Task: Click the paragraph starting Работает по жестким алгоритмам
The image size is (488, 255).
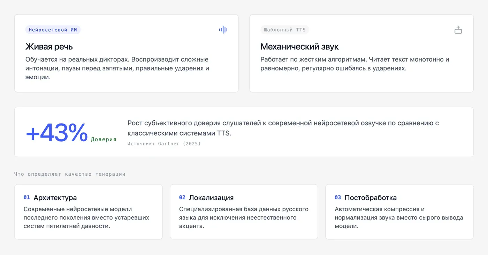Action: [x=355, y=64]
